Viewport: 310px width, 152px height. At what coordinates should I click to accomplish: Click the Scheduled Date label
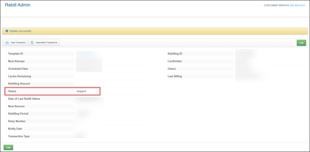point(18,69)
